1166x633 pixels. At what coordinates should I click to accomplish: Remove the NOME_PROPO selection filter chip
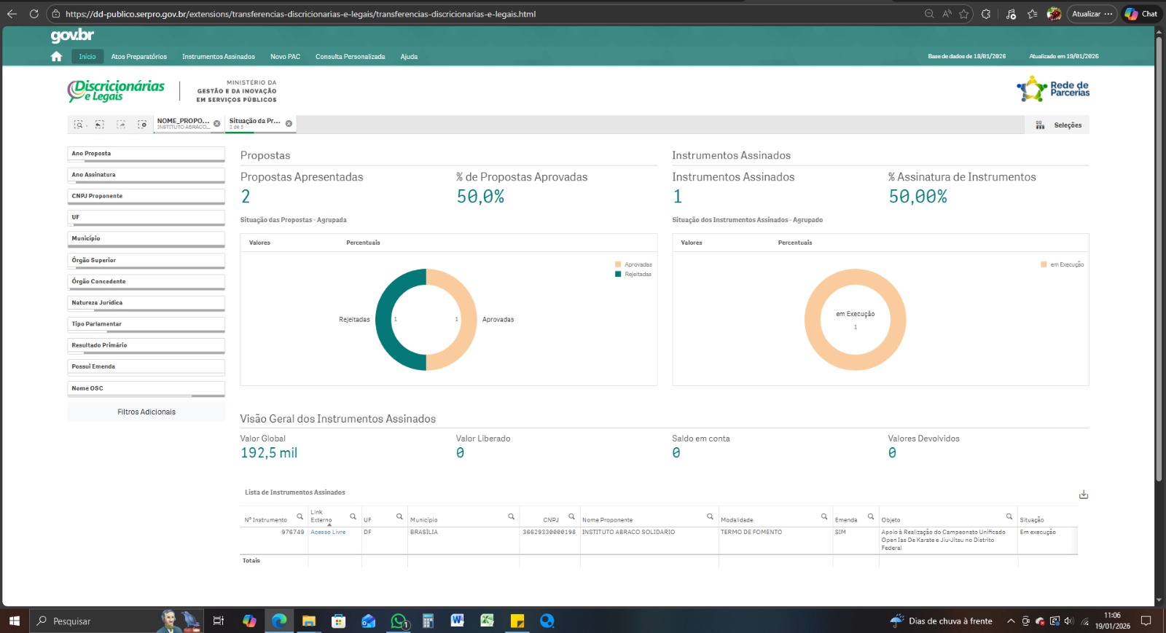(216, 124)
